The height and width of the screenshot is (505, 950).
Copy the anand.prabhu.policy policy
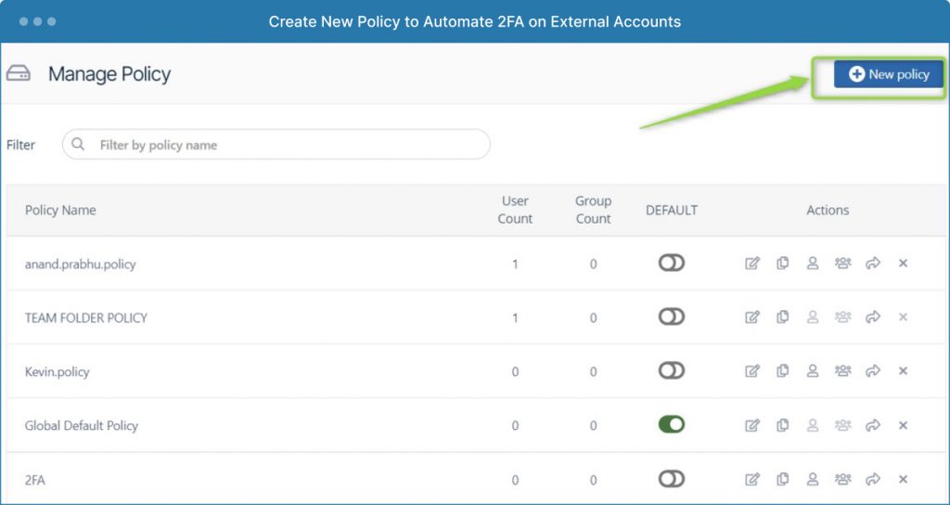(782, 263)
